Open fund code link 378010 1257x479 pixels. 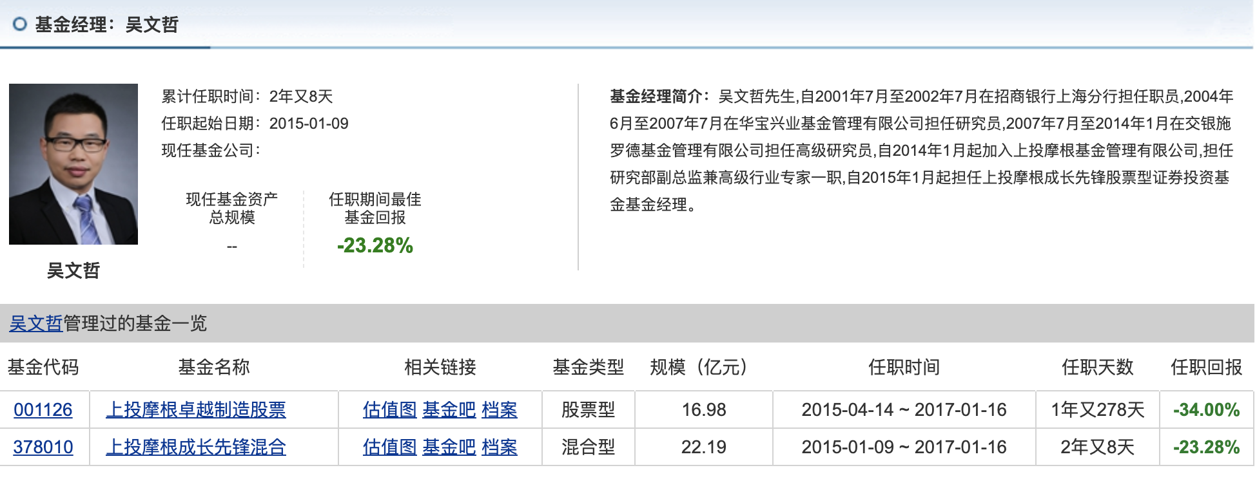43,447
